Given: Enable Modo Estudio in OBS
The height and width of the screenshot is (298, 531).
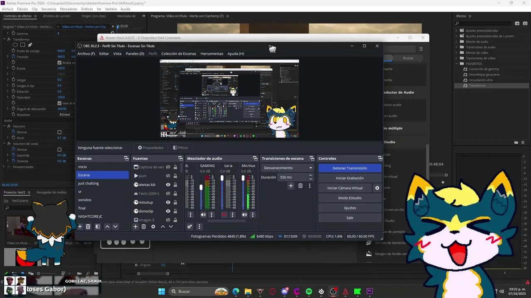Looking at the screenshot, I should point(350,198).
